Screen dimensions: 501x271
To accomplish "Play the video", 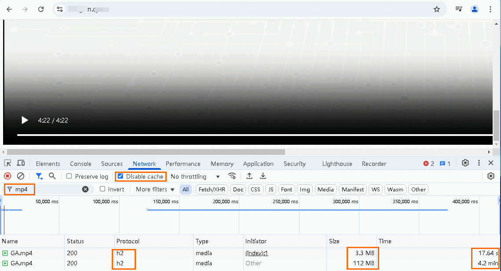I will click(25, 120).
